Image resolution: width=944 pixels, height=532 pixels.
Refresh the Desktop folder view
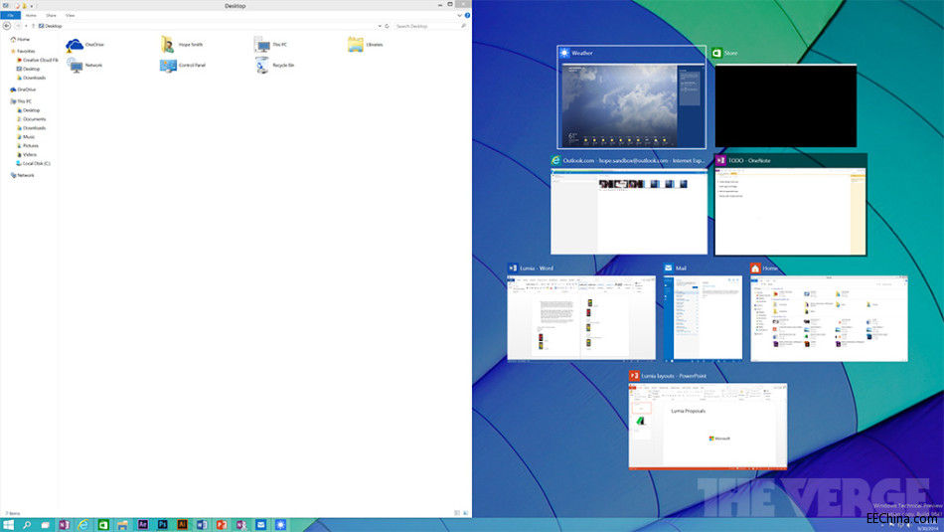[x=388, y=26]
